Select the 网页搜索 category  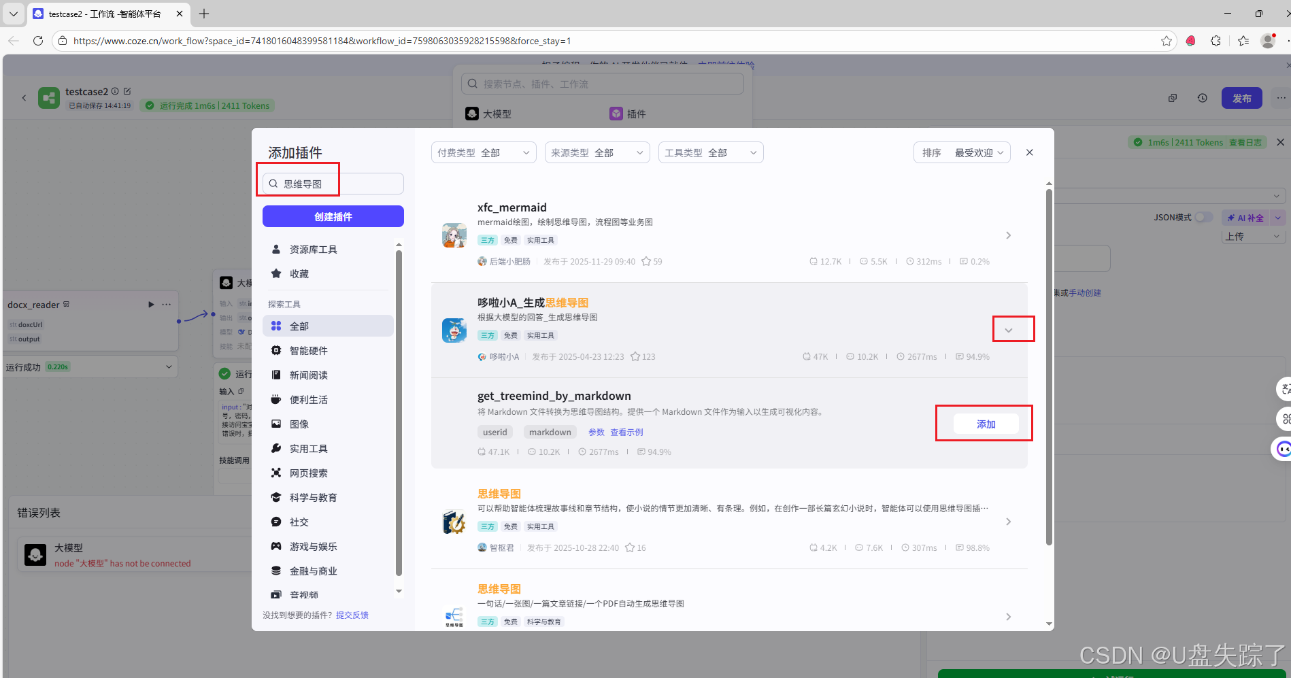coord(328,473)
